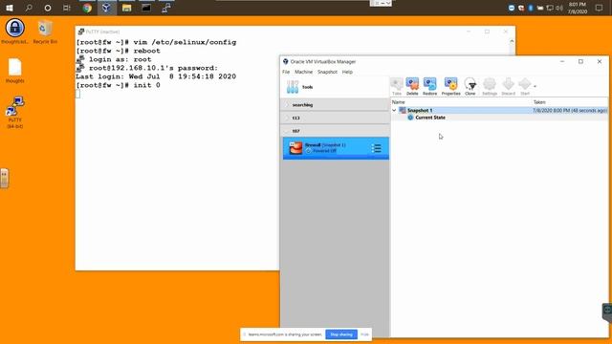This screenshot has width=612, height=344.
Task: Click the Start arrow toolbar icon
Action: point(525,86)
